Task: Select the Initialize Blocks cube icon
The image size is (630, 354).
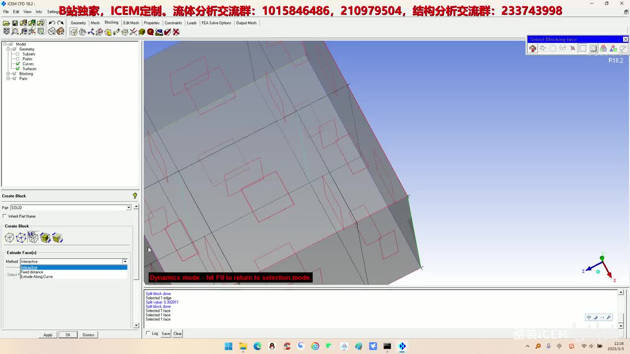Action: [x=9, y=238]
